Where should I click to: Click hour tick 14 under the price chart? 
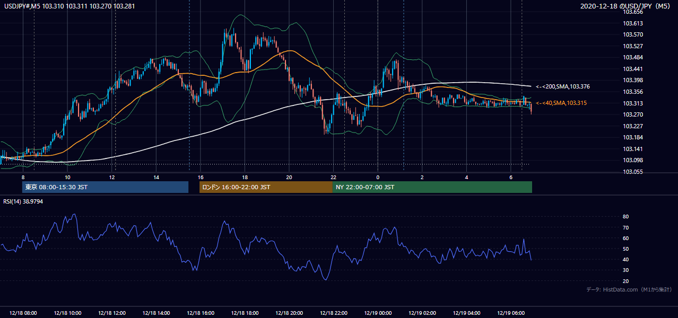(x=156, y=177)
